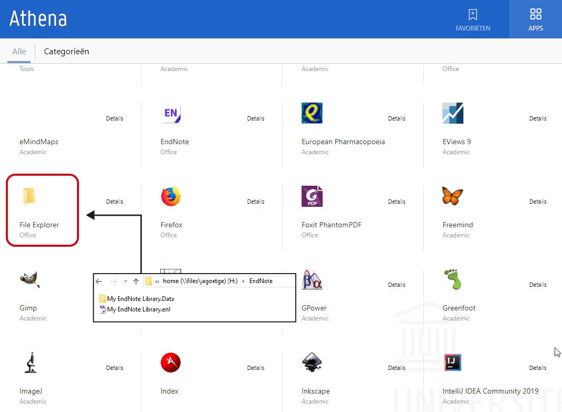Click the European Pharmacopoeia icon
The width and height of the screenshot is (562, 412).
(x=312, y=114)
